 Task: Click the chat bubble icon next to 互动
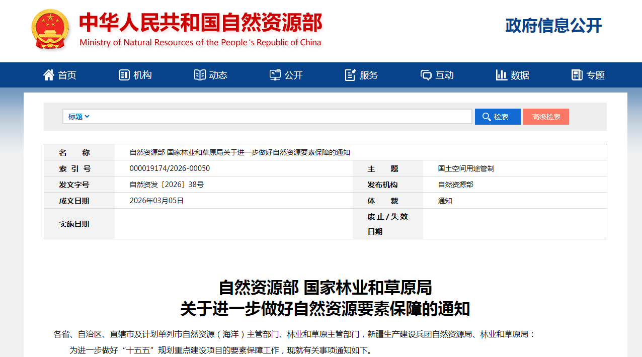[426, 74]
